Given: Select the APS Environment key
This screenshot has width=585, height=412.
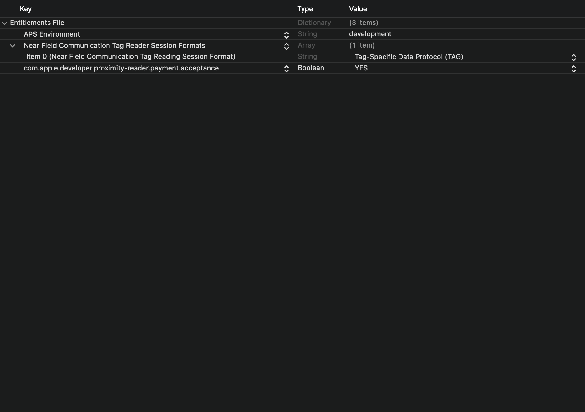Looking at the screenshot, I should pos(52,34).
